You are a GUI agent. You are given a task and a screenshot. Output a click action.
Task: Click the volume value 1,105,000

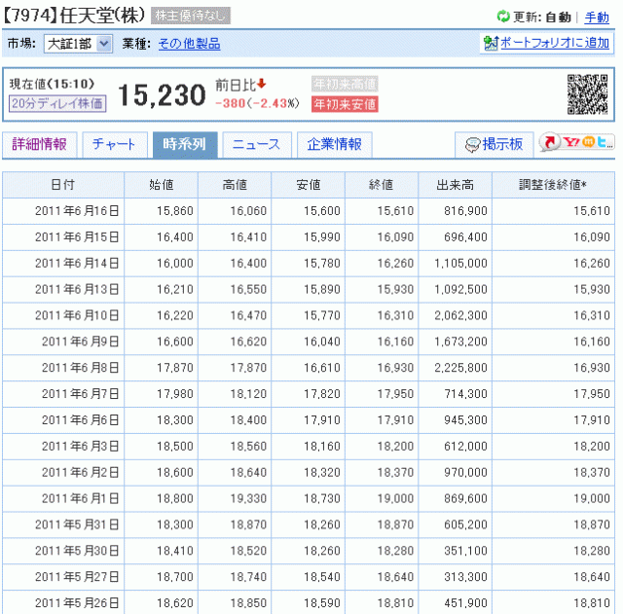[460, 264]
